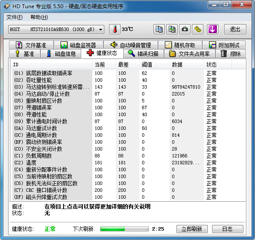Click the 2:25 refresh countdown
The width and height of the screenshot is (255, 240).
click(158, 229)
